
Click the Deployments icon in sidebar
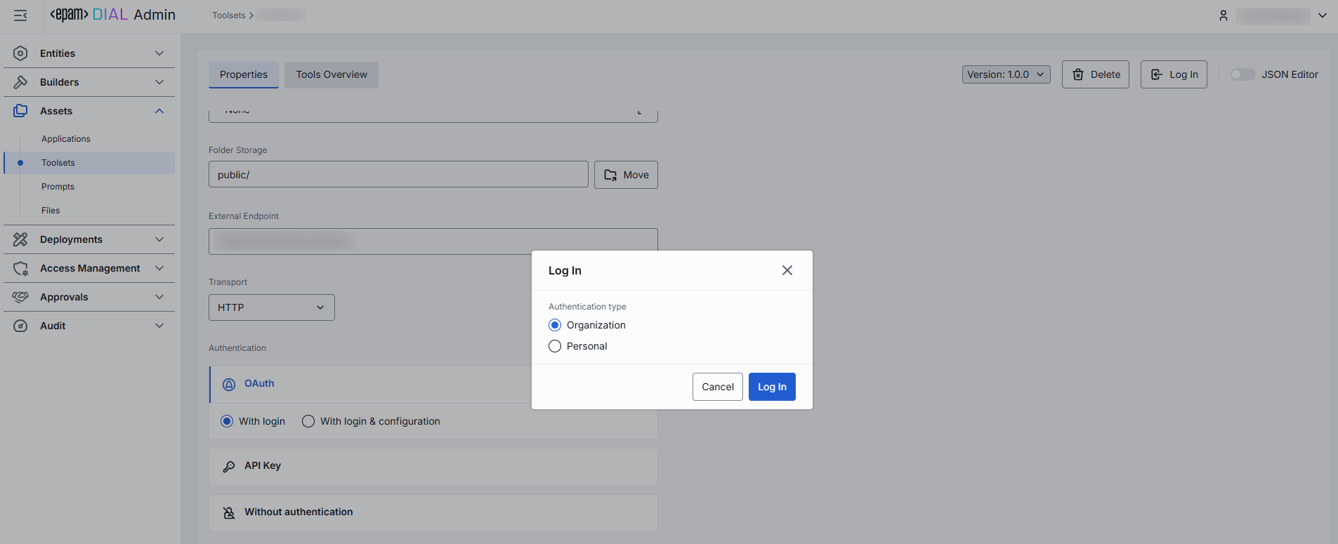20,239
